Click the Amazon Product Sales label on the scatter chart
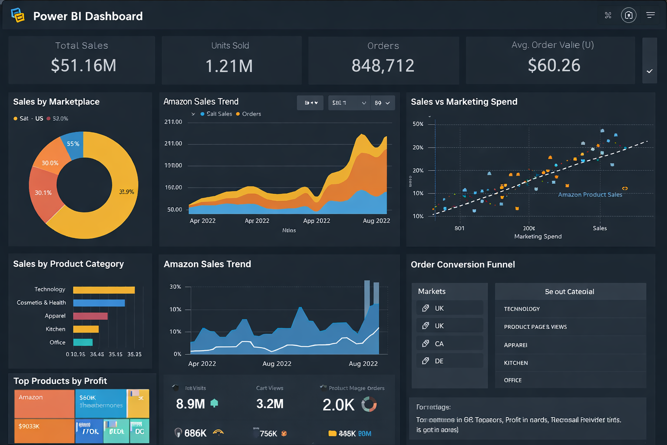The height and width of the screenshot is (445, 667). coord(591,195)
